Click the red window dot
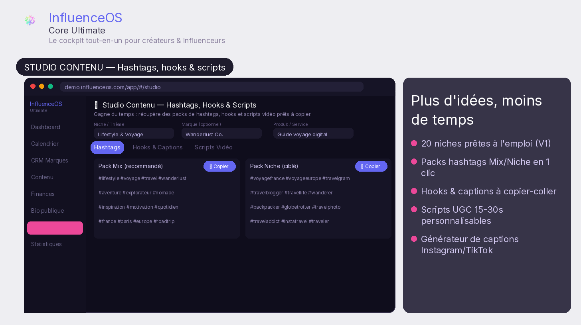Screen dimensions: 581x325 (x=33, y=86)
